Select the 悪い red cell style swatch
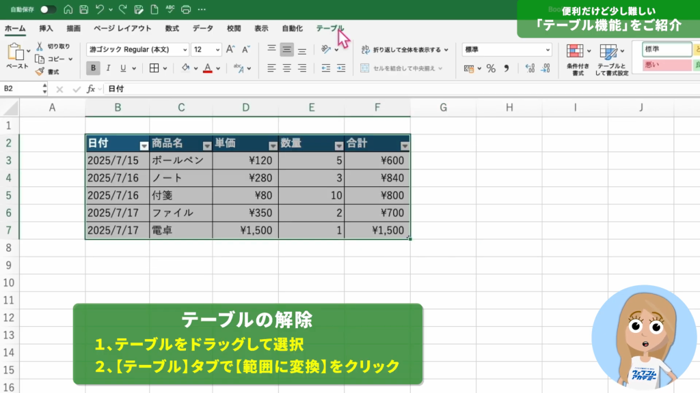 (x=666, y=65)
